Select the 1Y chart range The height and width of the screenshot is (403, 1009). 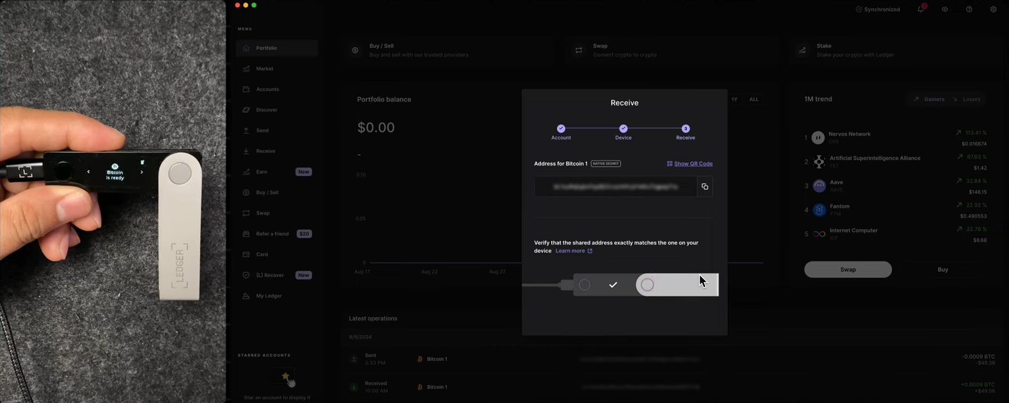click(x=734, y=99)
